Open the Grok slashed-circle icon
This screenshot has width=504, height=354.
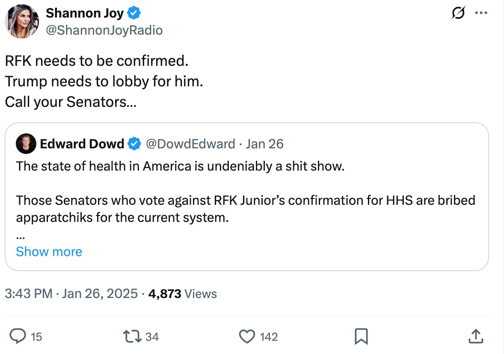pos(458,13)
